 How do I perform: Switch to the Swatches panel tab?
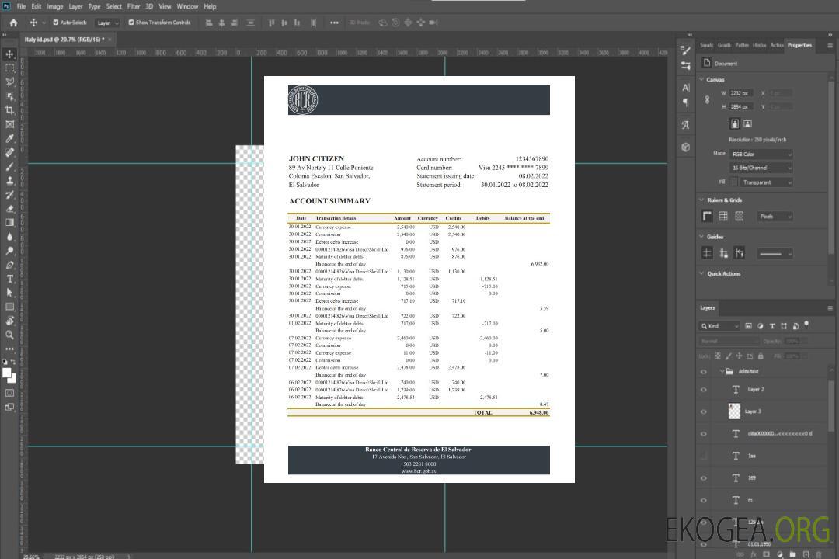pyautogui.click(x=706, y=45)
